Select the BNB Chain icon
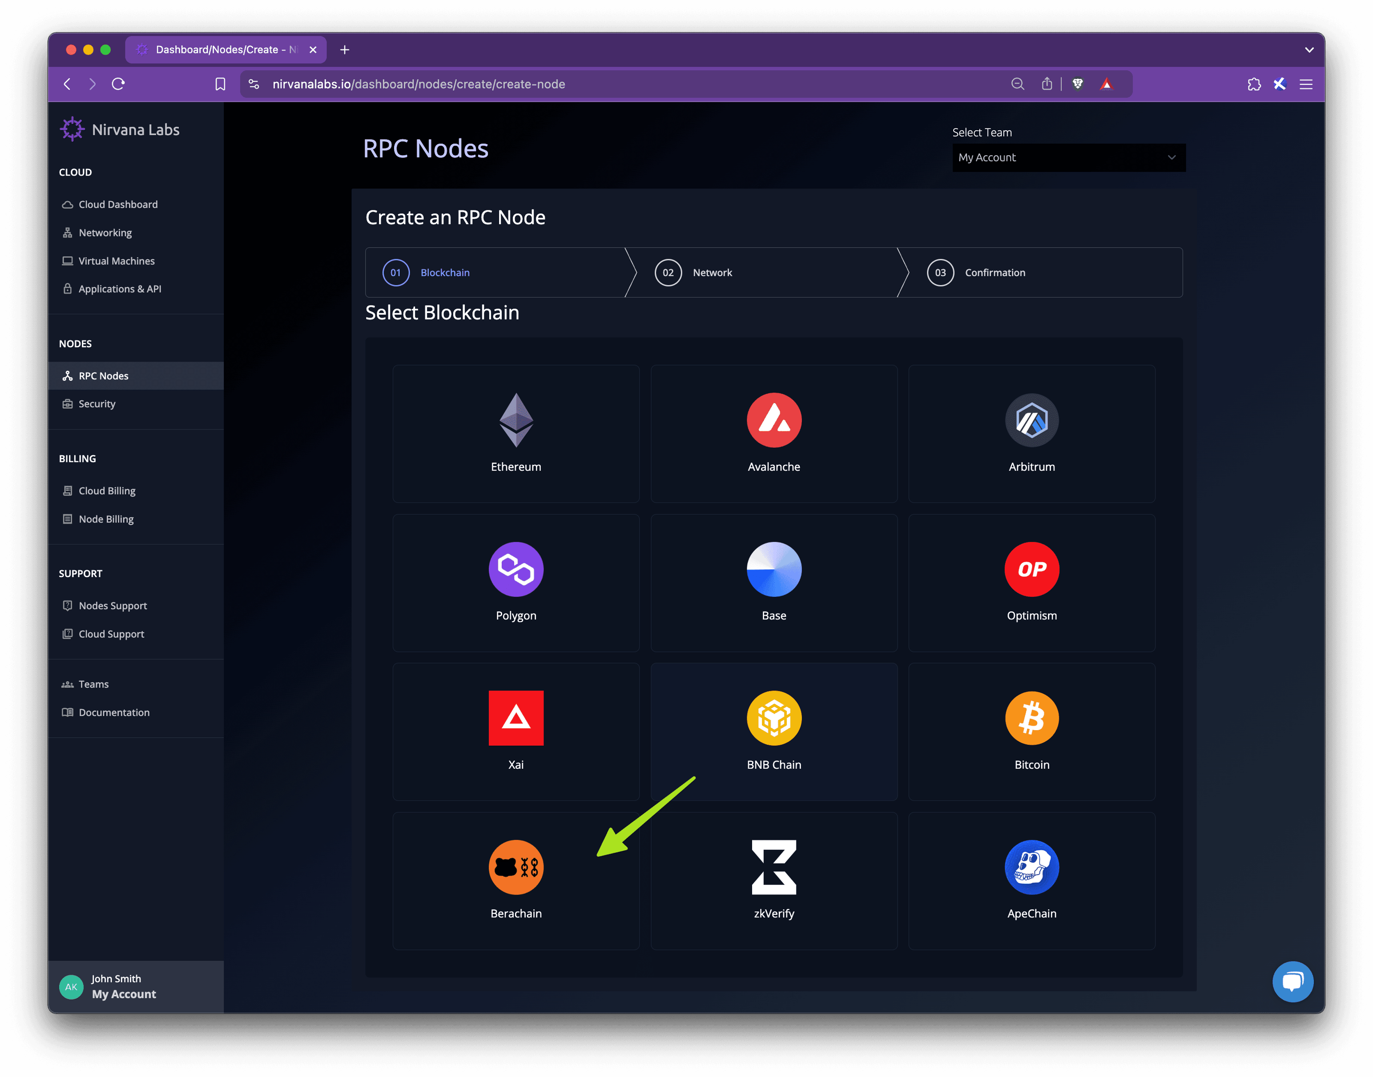The height and width of the screenshot is (1077, 1373). [774, 718]
